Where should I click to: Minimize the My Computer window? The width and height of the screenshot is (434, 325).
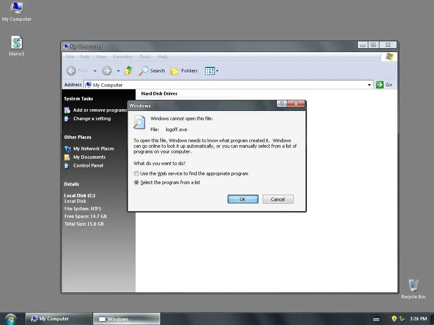pyautogui.click(x=363, y=45)
